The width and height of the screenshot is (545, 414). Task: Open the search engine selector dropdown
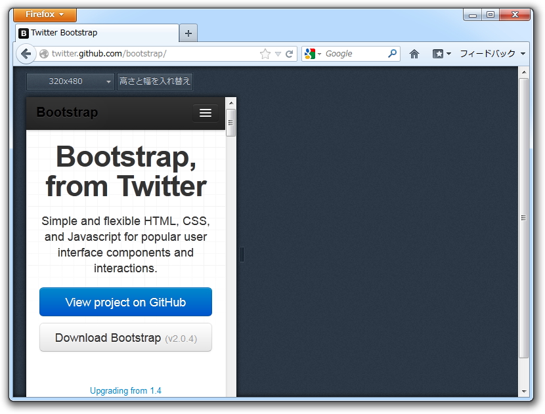pos(313,54)
